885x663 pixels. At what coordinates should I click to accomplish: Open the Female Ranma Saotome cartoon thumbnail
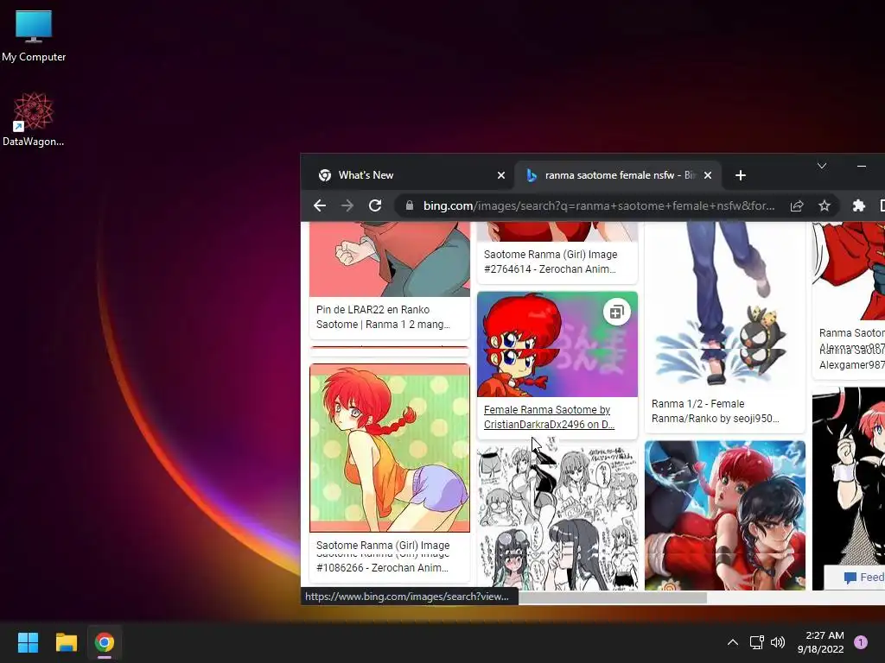pos(557,344)
